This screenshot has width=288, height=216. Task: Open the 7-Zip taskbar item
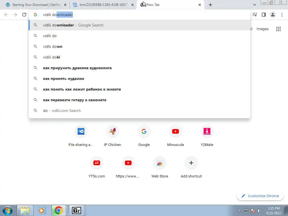pyautogui.click(x=76, y=210)
